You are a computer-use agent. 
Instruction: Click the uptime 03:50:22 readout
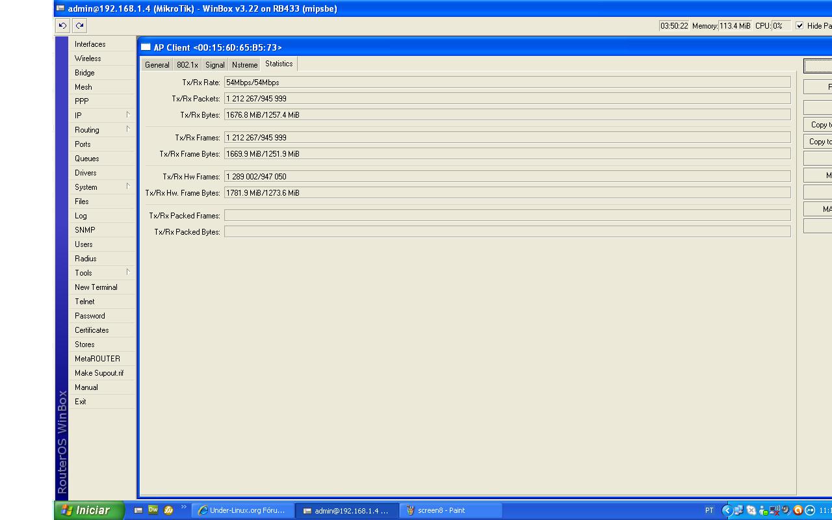[674, 26]
